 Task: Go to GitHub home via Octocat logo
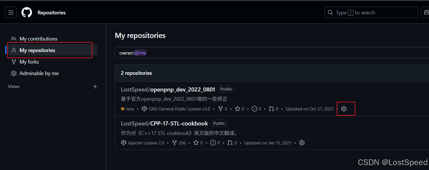tap(27, 13)
